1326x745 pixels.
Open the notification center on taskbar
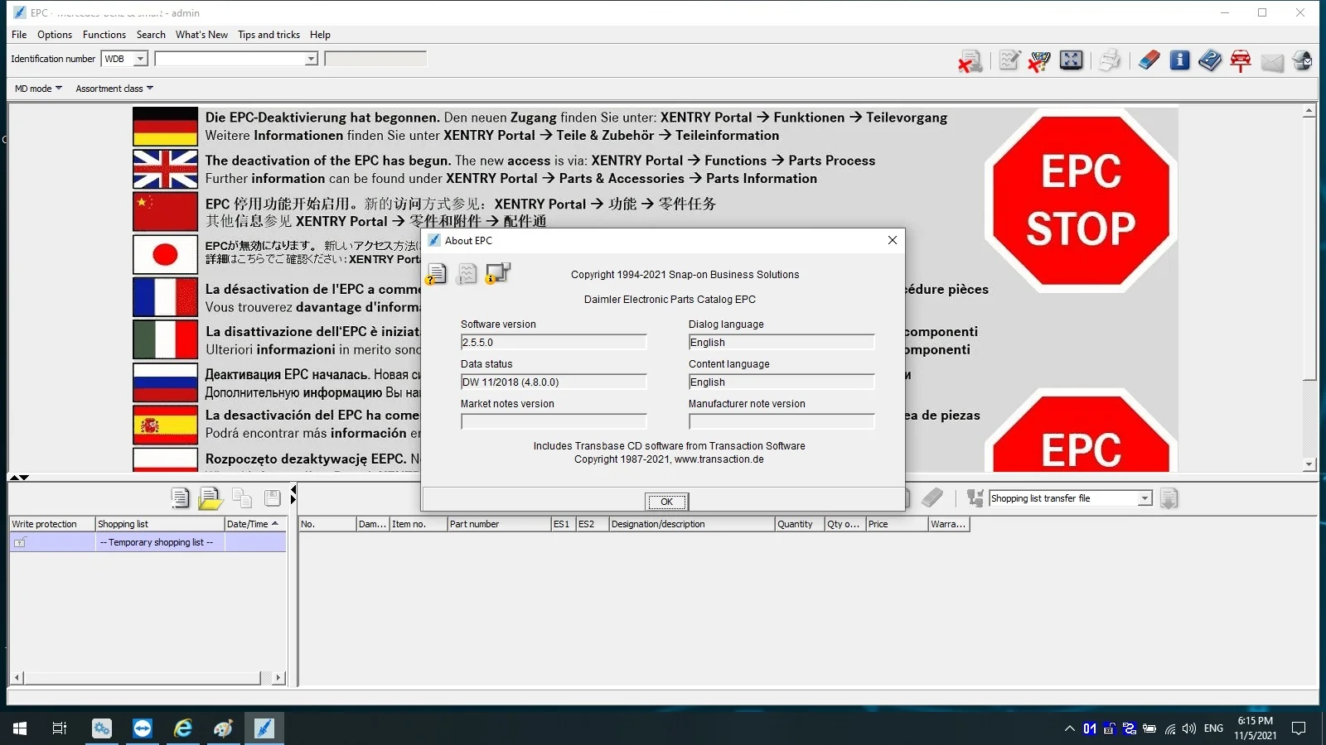point(1299,728)
